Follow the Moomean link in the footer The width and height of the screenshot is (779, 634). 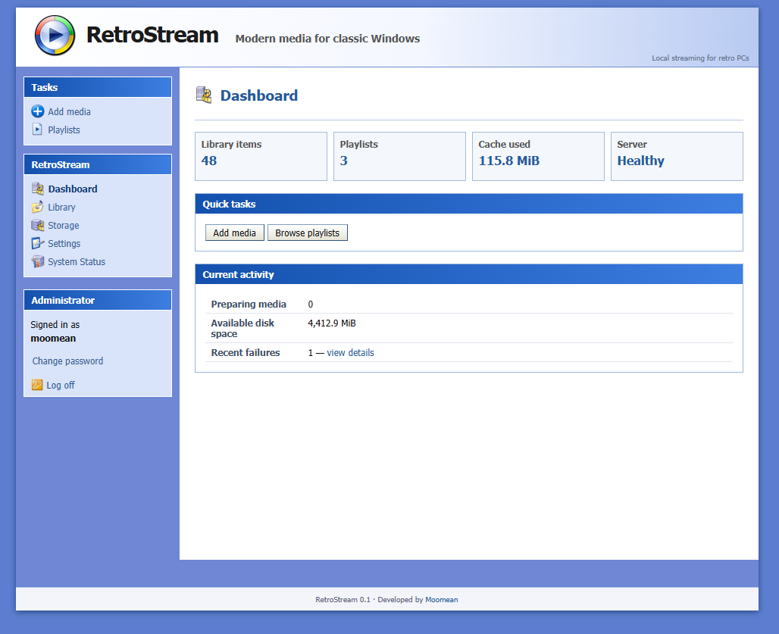[x=441, y=600]
